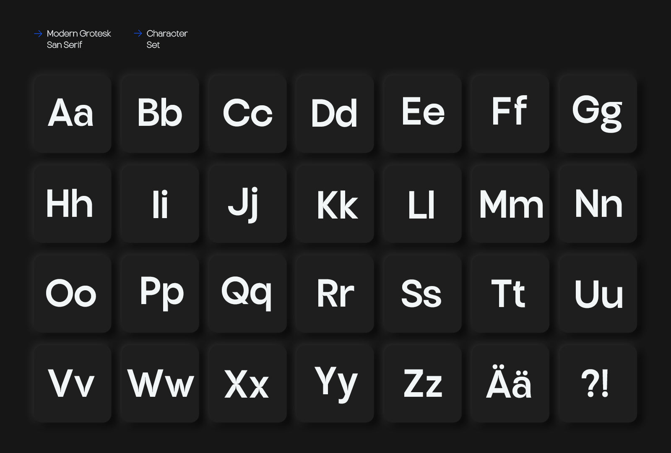Select the Character Set label
The image size is (671, 453).
[x=166, y=39]
